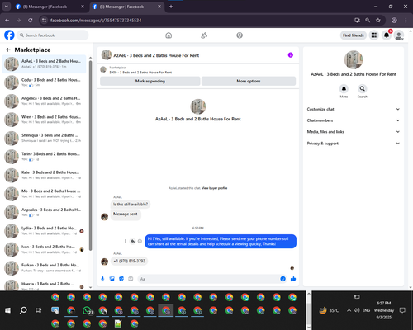Open Ivan conversation in chat list

pos(44,249)
